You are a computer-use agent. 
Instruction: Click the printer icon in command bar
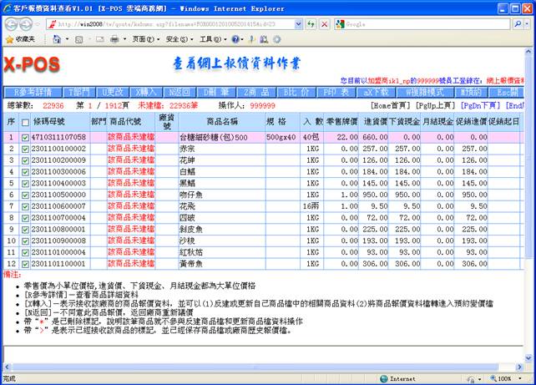point(114,39)
